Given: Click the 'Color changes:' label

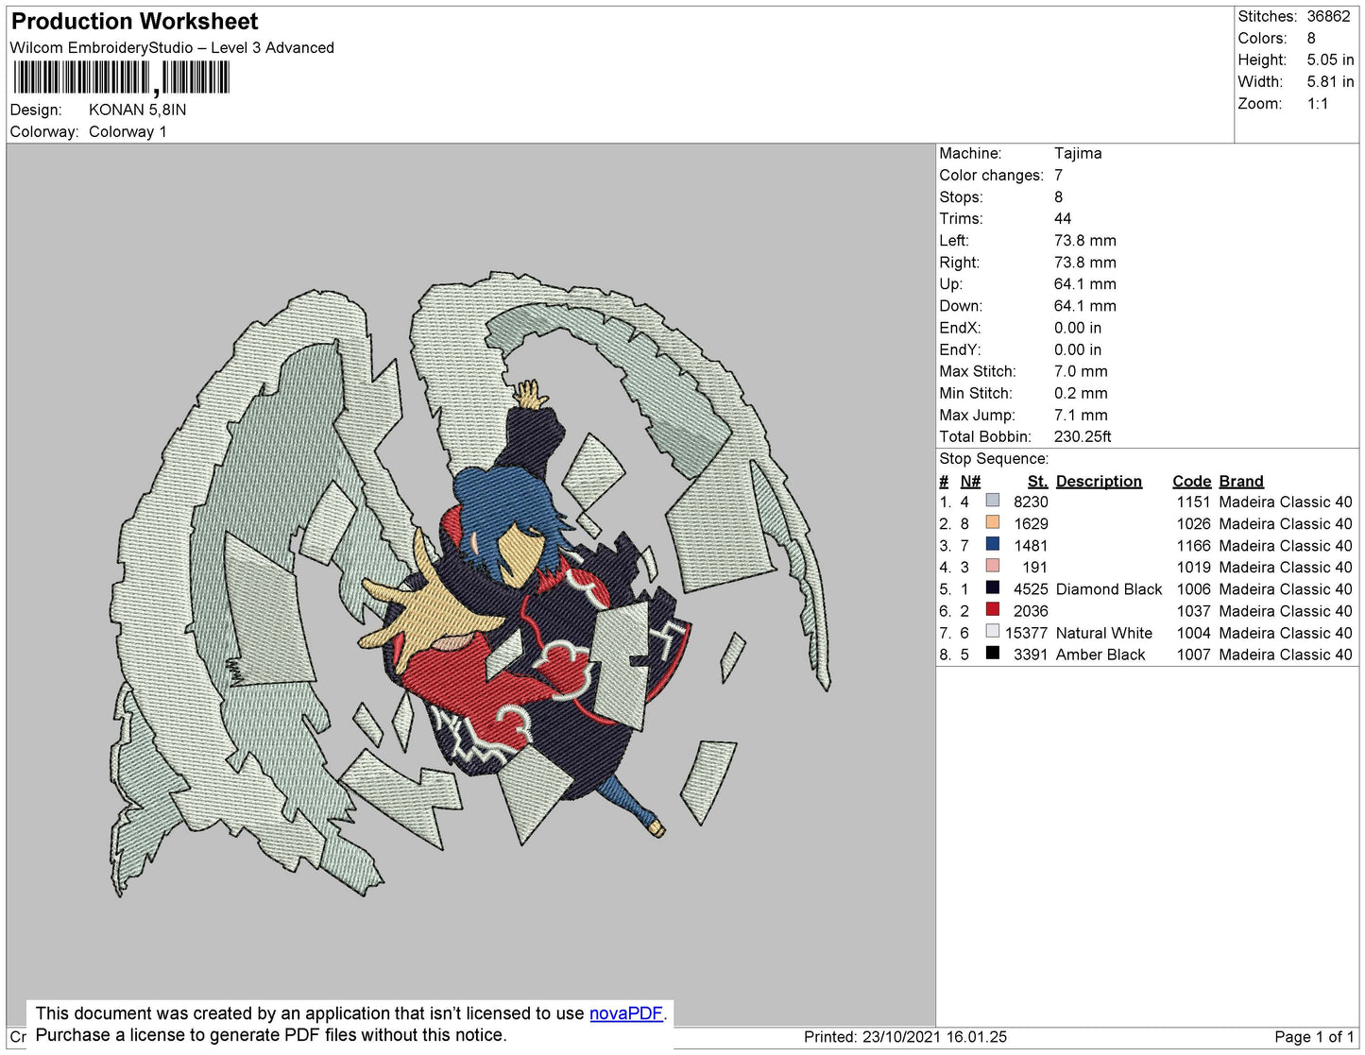Looking at the screenshot, I should [991, 175].
